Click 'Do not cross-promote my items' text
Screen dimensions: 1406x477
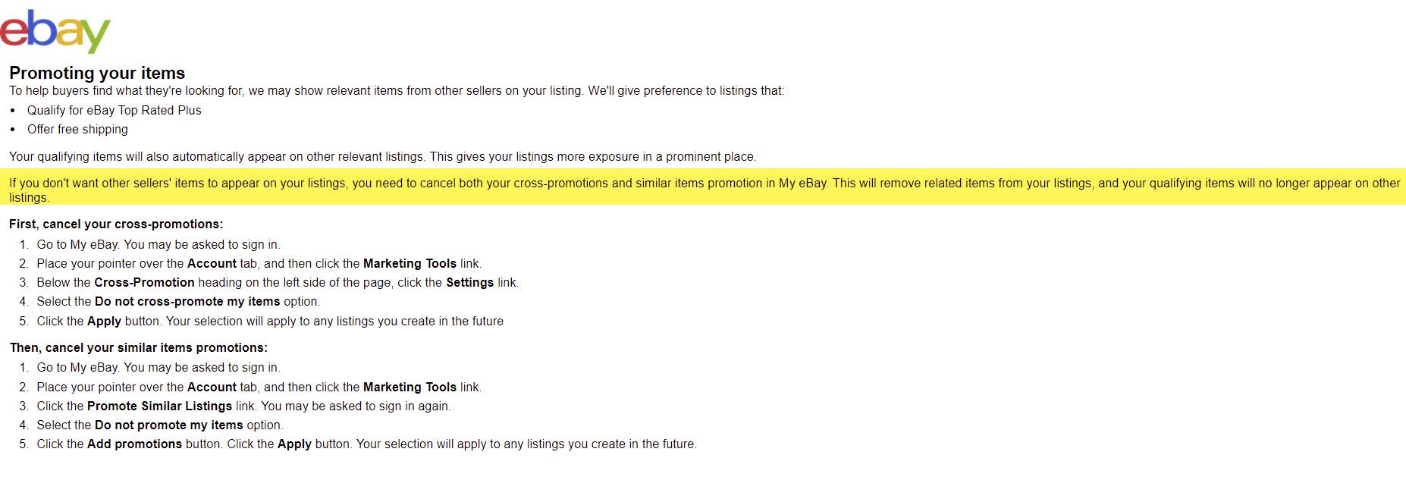(x=187, y=301)
